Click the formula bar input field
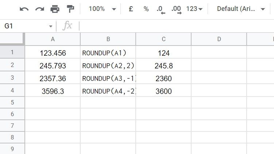274x154 pixels. tap(175, 26)
